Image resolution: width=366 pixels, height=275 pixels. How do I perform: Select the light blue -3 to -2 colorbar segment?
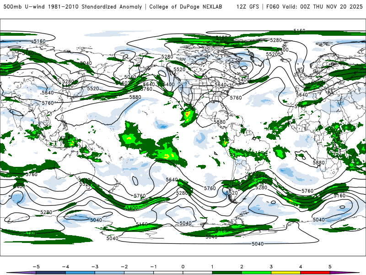(109, 273)
